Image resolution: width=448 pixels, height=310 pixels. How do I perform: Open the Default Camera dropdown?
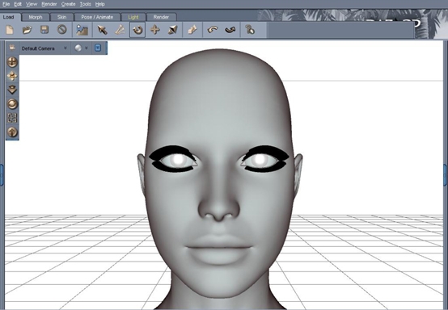[x=44, y=48]
